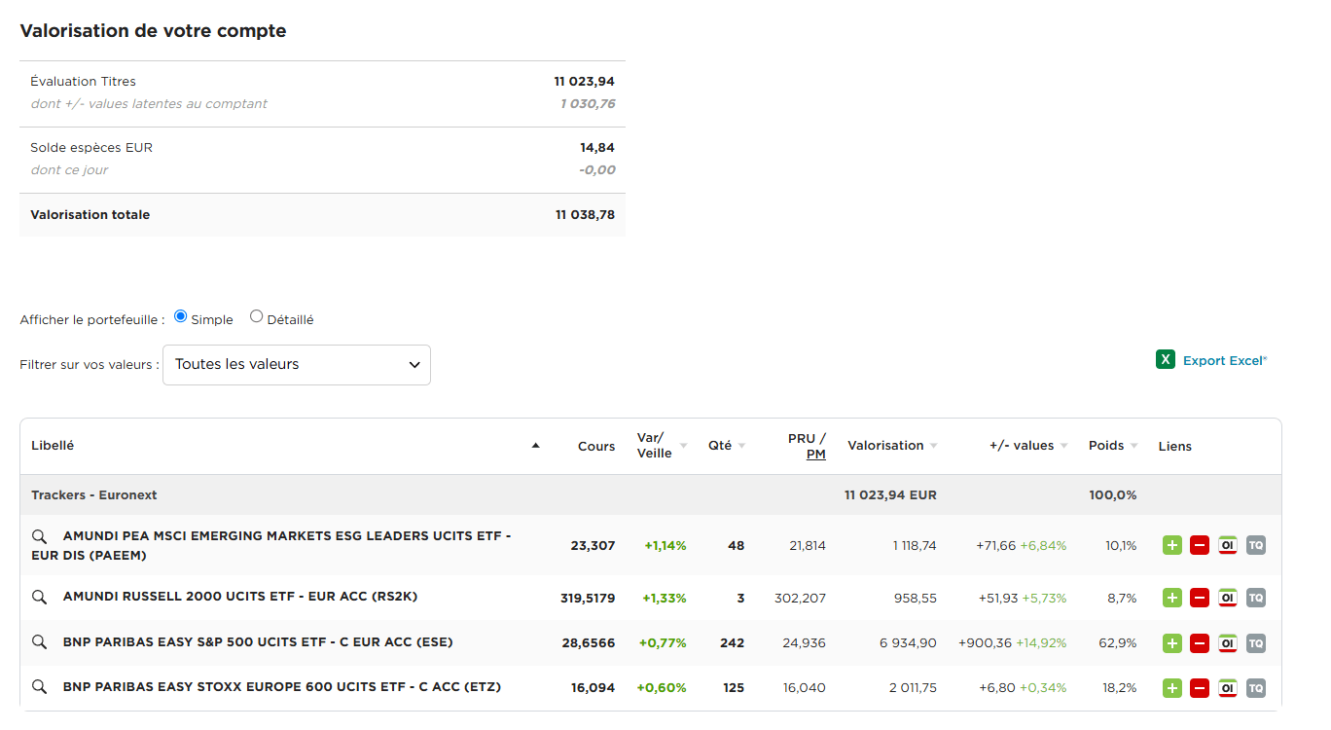1331x730 pixels.
Task: Click the ETZ PRU cell 16,040
Action: tap(805, 688)
